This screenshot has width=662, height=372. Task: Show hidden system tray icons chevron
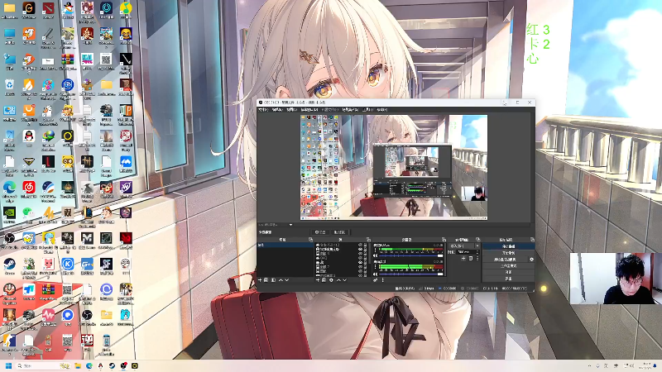coord(589,365)
